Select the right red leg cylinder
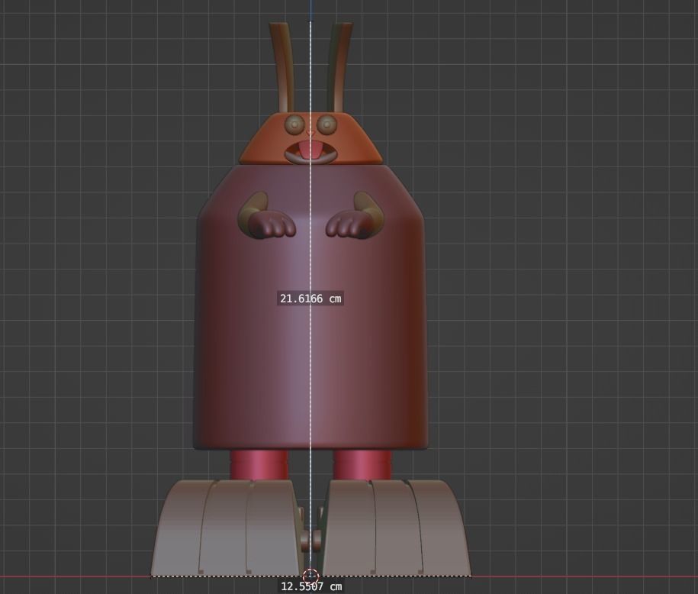698x594 pixels. point(362,465)
